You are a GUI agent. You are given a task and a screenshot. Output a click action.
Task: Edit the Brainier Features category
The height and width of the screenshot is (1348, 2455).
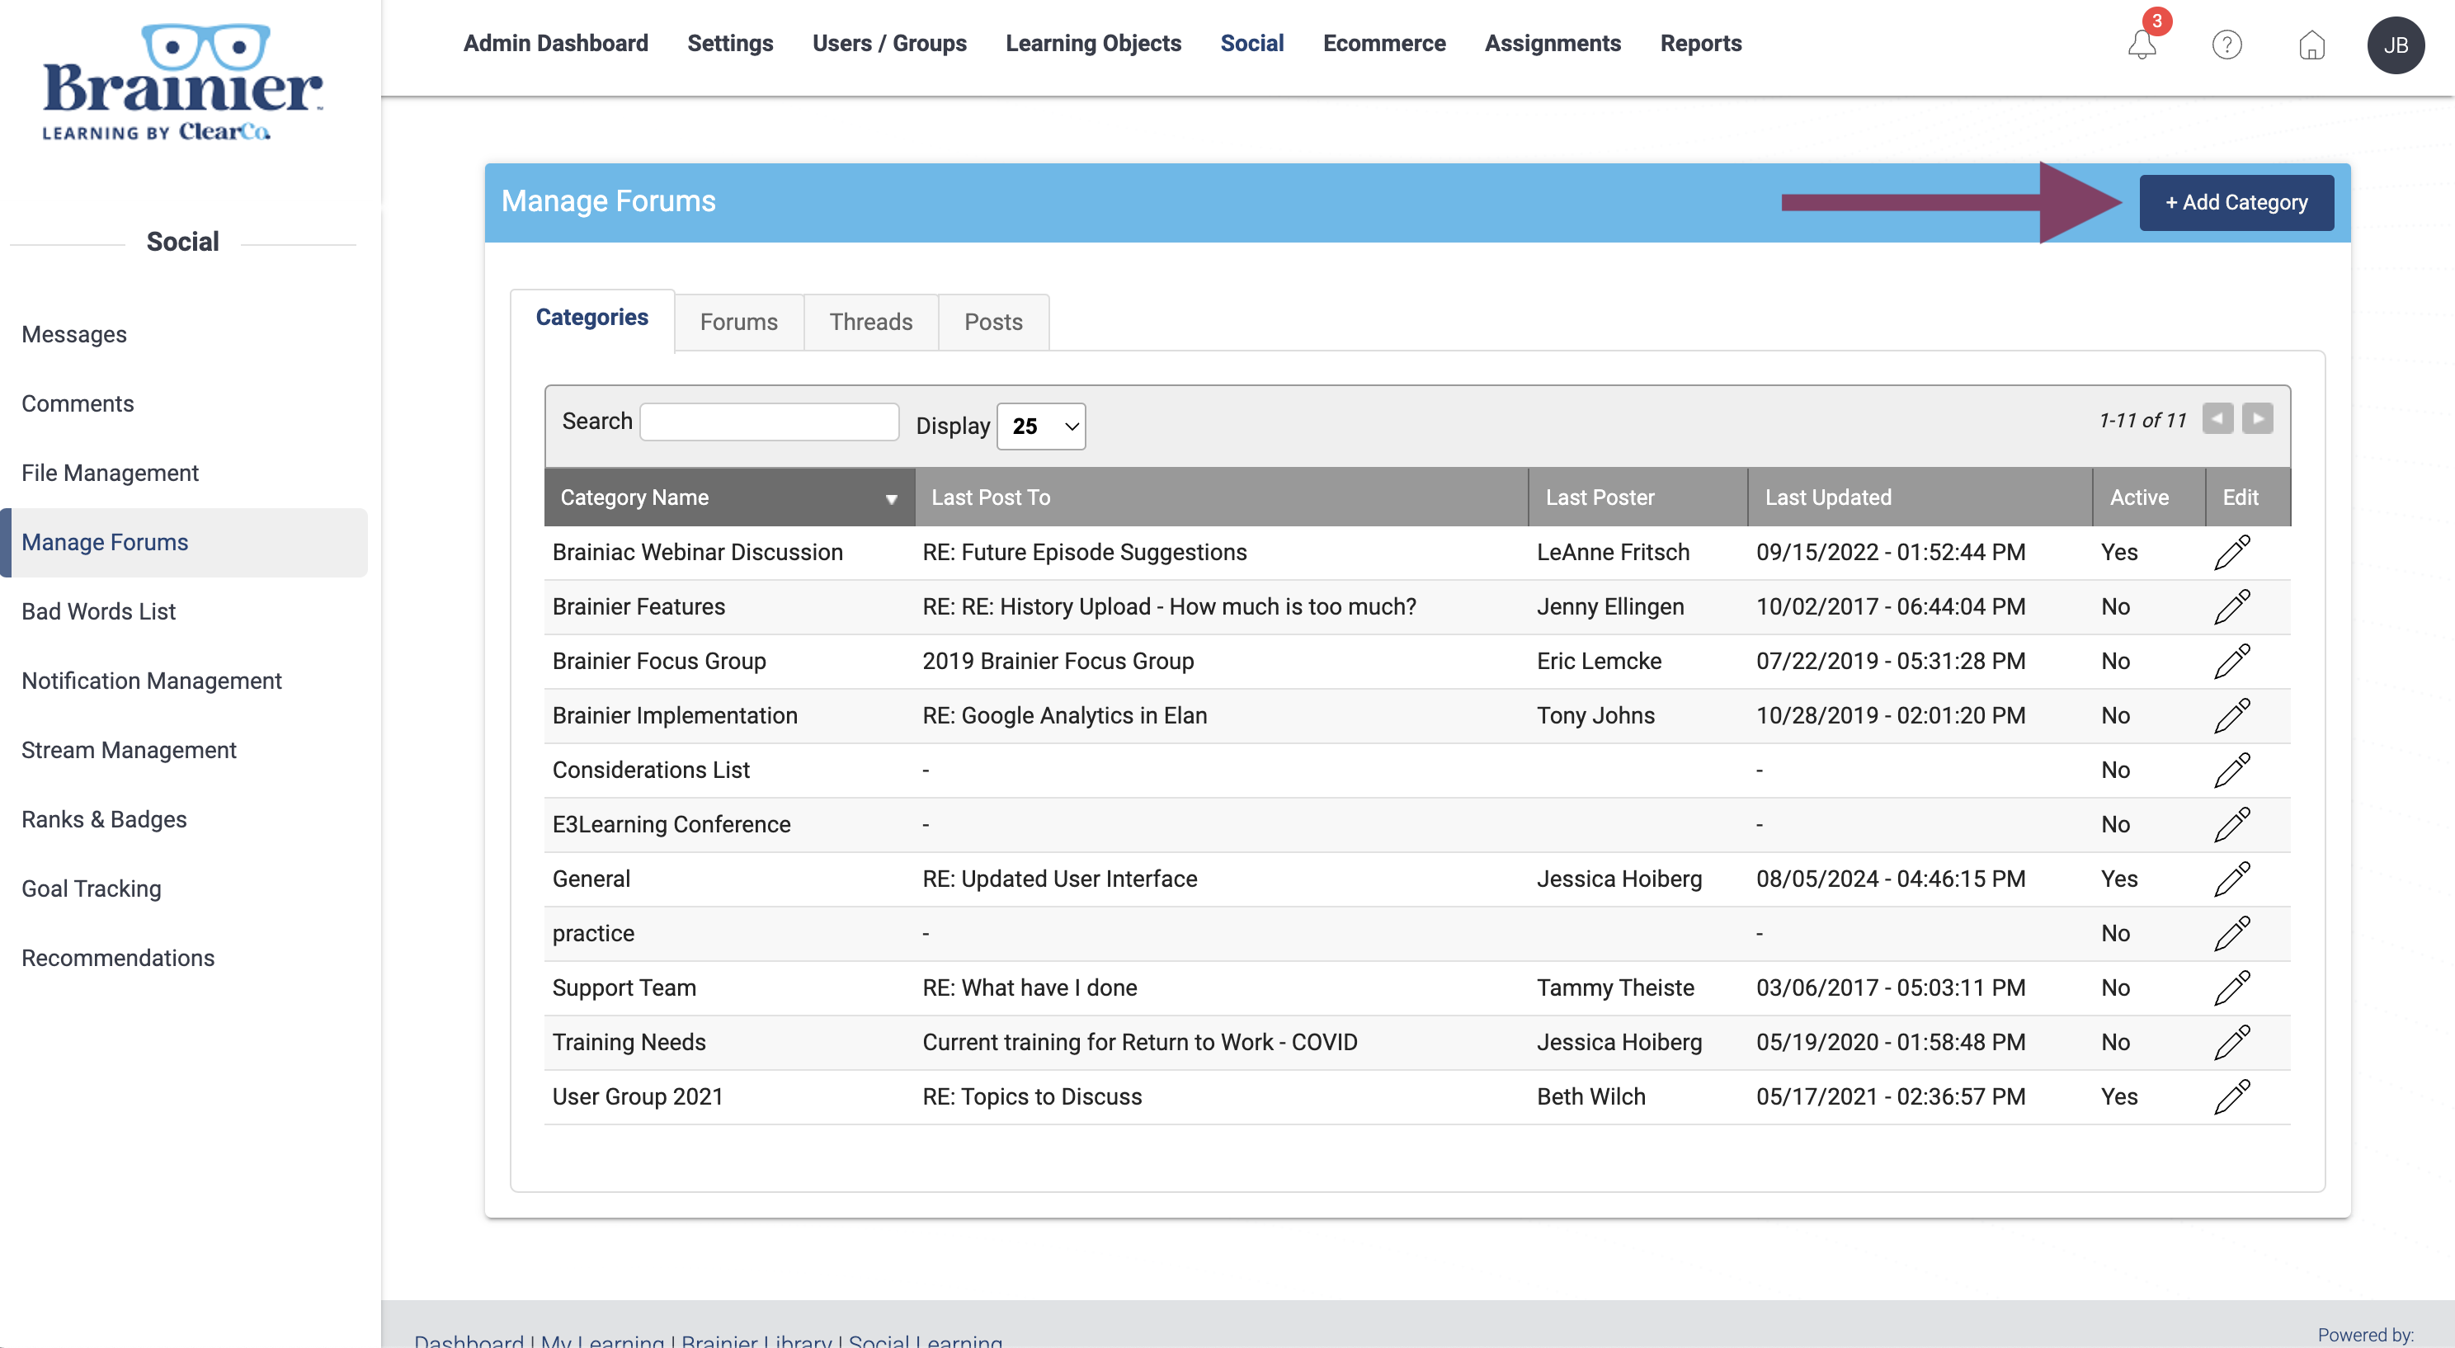tap(2231, 606)
